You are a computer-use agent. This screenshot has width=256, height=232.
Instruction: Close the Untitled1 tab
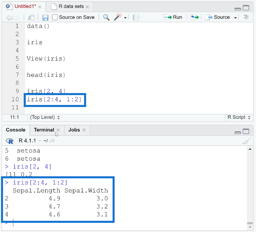coord(40,7)
